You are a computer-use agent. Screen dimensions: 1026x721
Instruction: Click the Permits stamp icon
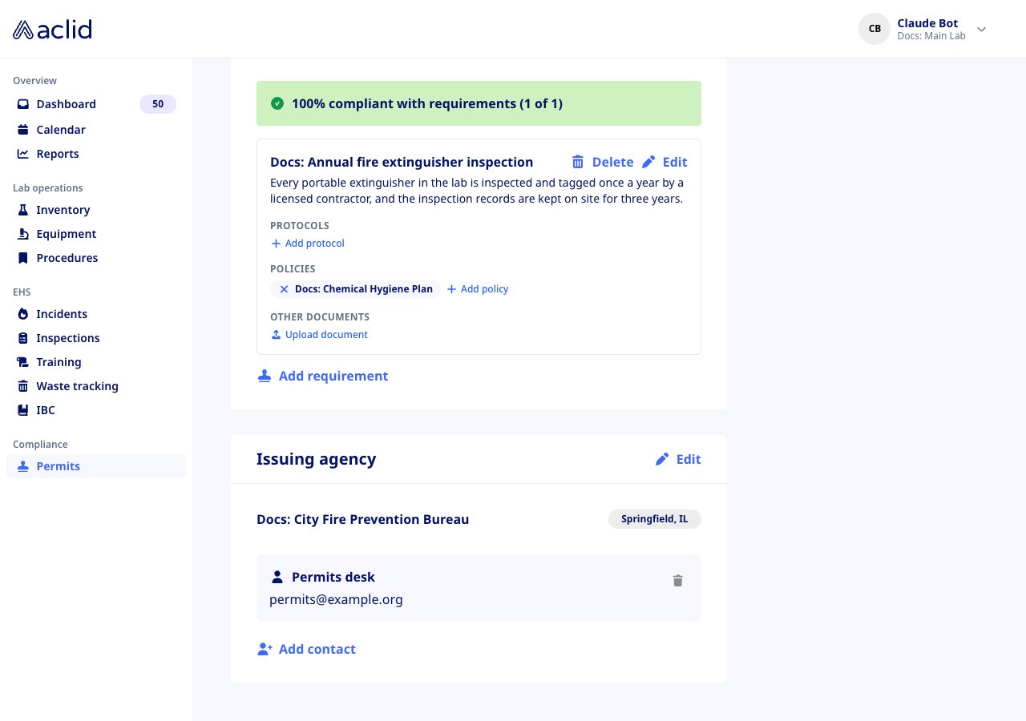point(23,466)
